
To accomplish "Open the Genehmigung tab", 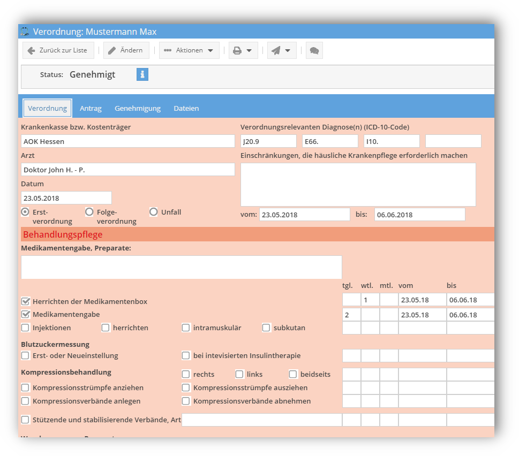I will point(138,108).
